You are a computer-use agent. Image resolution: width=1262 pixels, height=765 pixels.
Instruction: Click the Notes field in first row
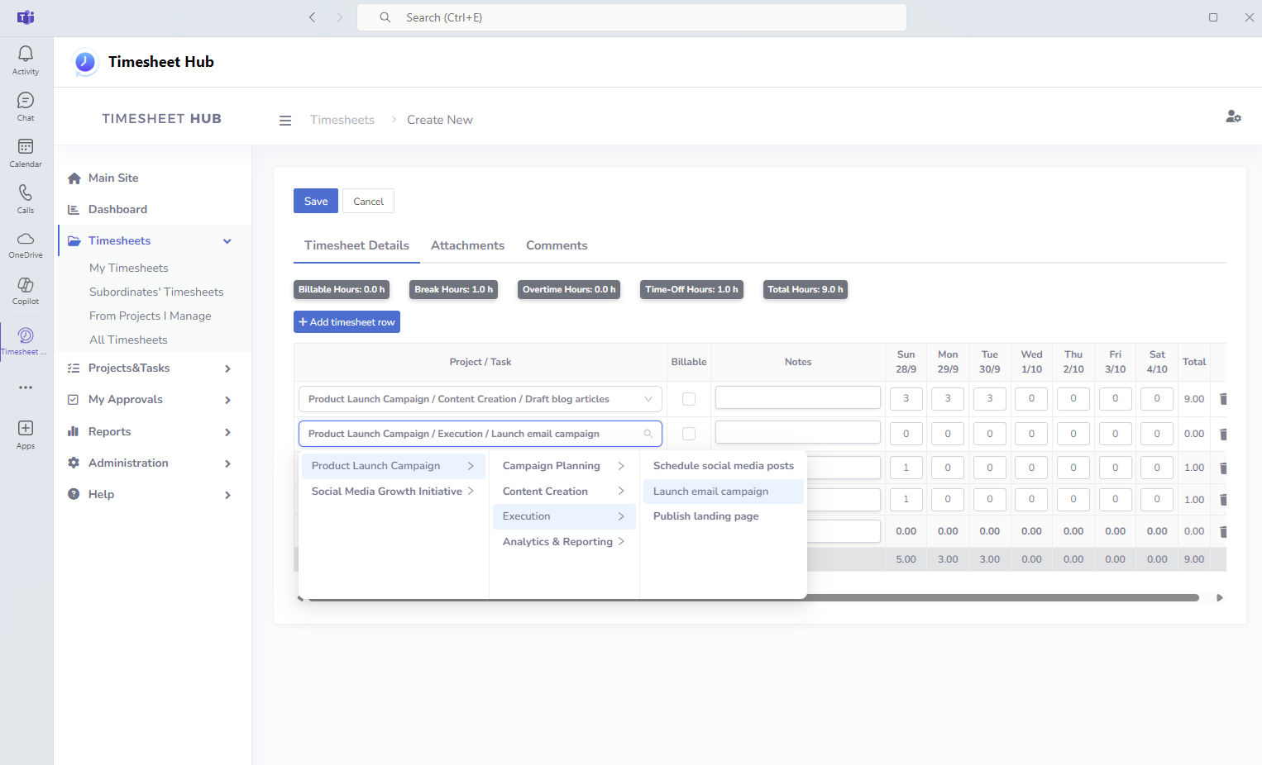click(797, 397)
